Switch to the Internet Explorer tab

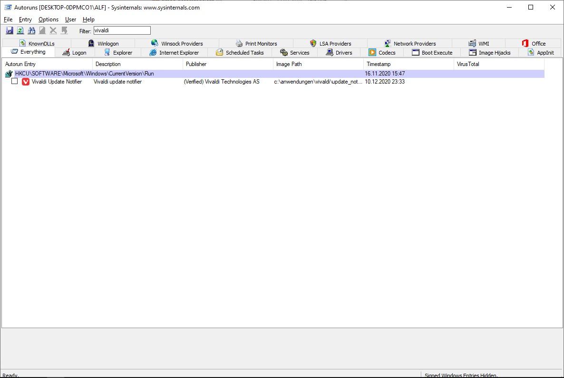[174, 52]
